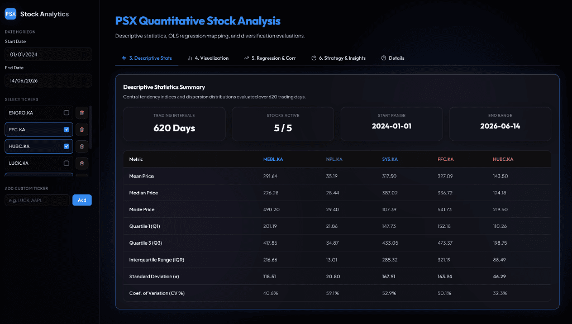The image size is (572, 324).
Task: Click the NPL.KA column header
Action: pyautogui.click(x=334, y=159)
